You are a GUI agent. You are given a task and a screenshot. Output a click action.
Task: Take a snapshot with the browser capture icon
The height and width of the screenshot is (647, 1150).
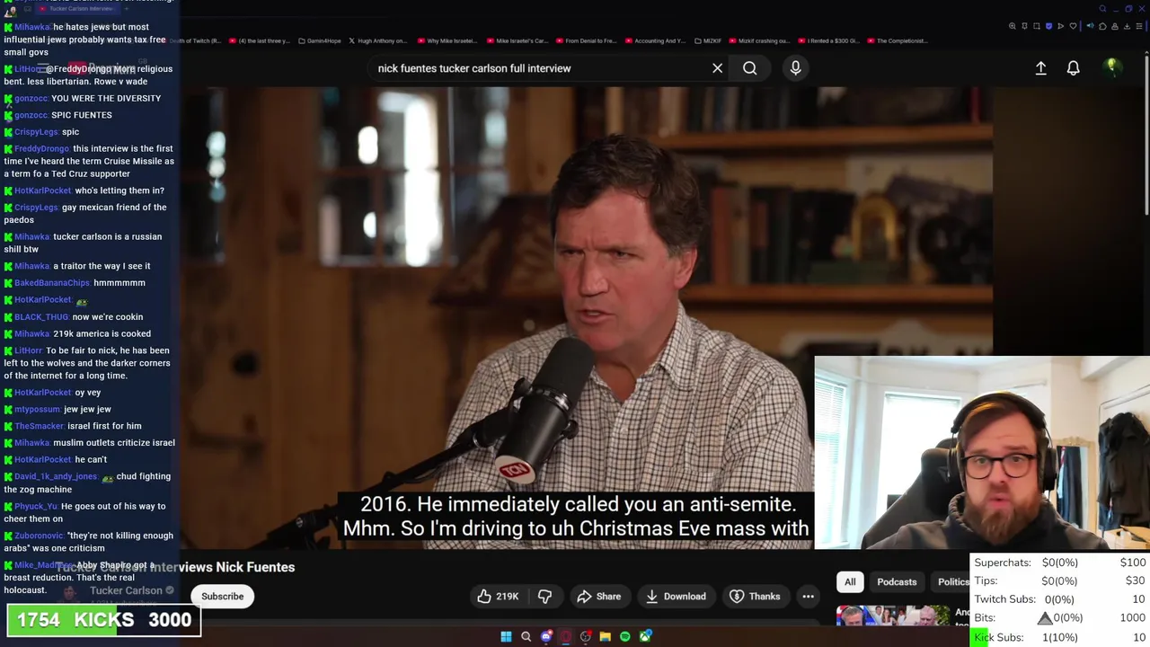point(1037,26)
